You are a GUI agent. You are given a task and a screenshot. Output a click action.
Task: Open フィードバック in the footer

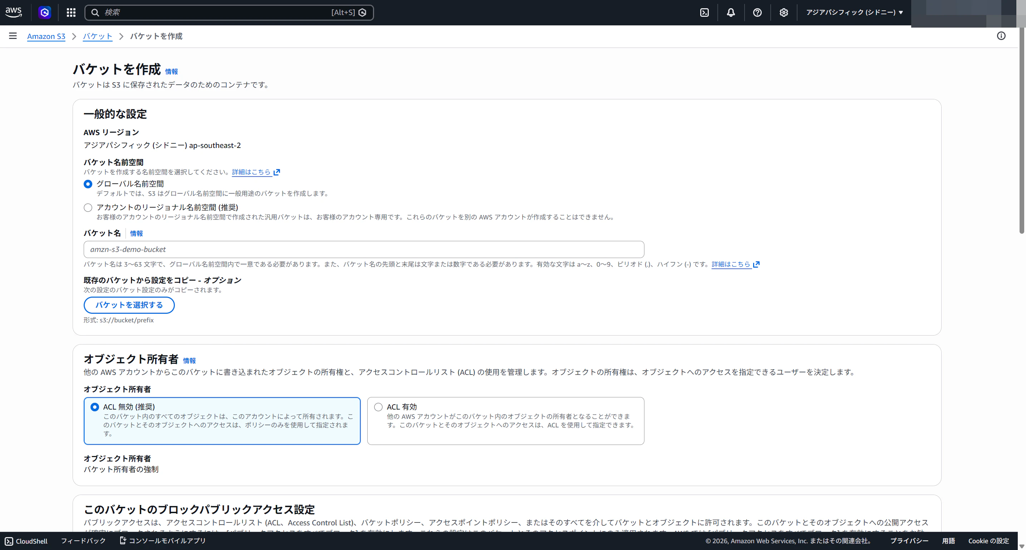click(x=83, y=541)
